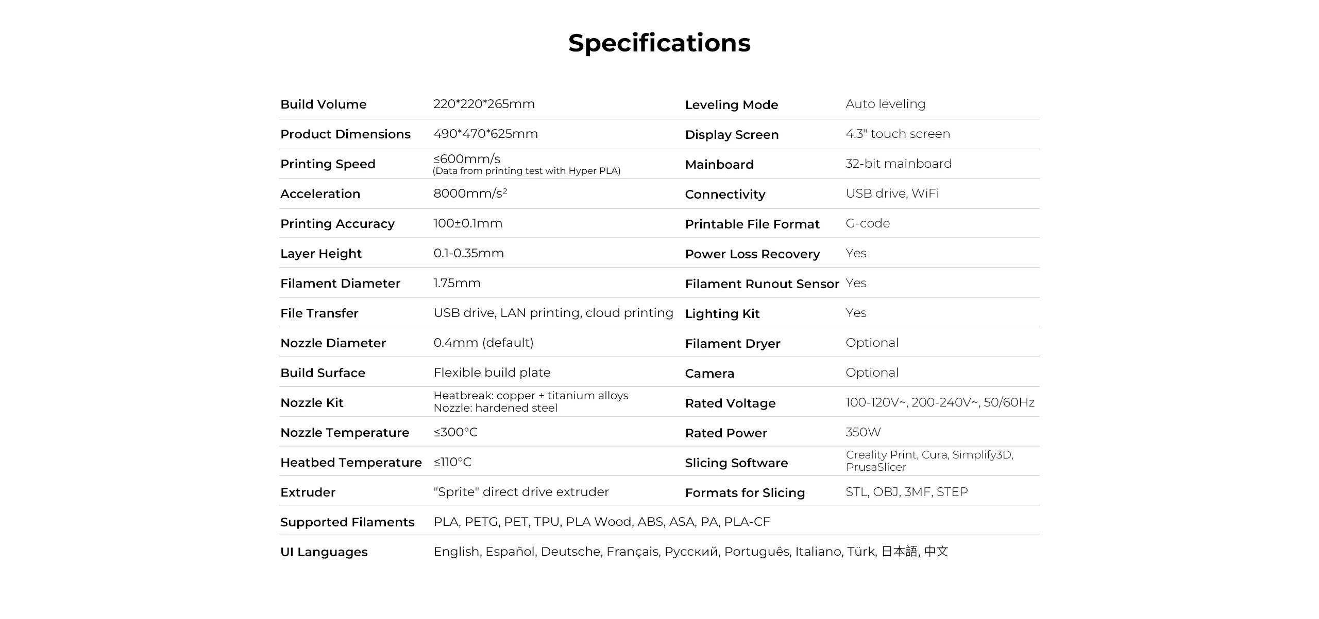Click the Supported Filaments list of materials

click(601, 522)
